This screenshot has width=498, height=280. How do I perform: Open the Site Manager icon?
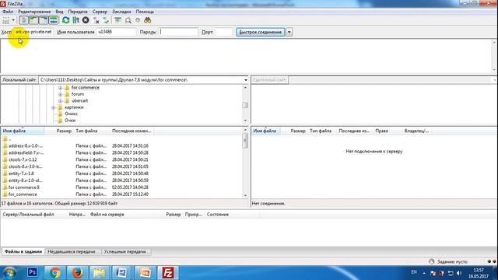5,20
